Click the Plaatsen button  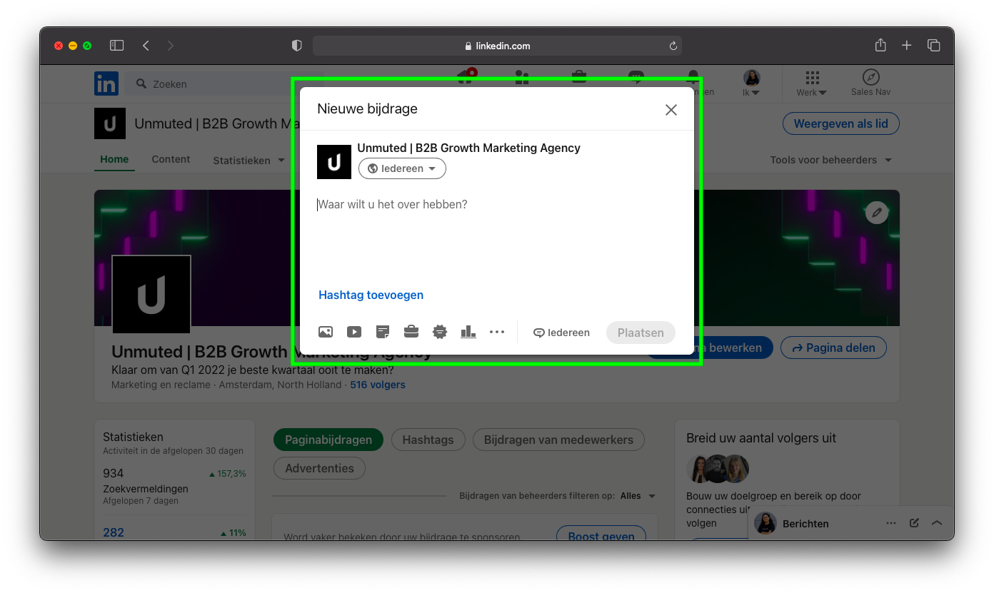pos(641,333)
